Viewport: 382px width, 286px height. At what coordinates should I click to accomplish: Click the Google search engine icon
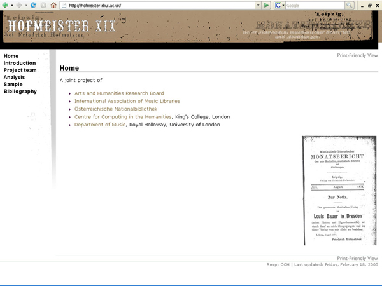[278, 5]
